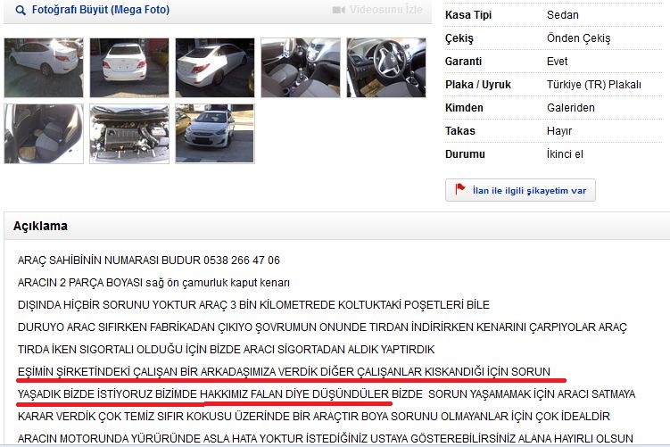This screenshot has height=447, width=670.
Task: Click the Açıklama section header
Action: click(40, 226)
